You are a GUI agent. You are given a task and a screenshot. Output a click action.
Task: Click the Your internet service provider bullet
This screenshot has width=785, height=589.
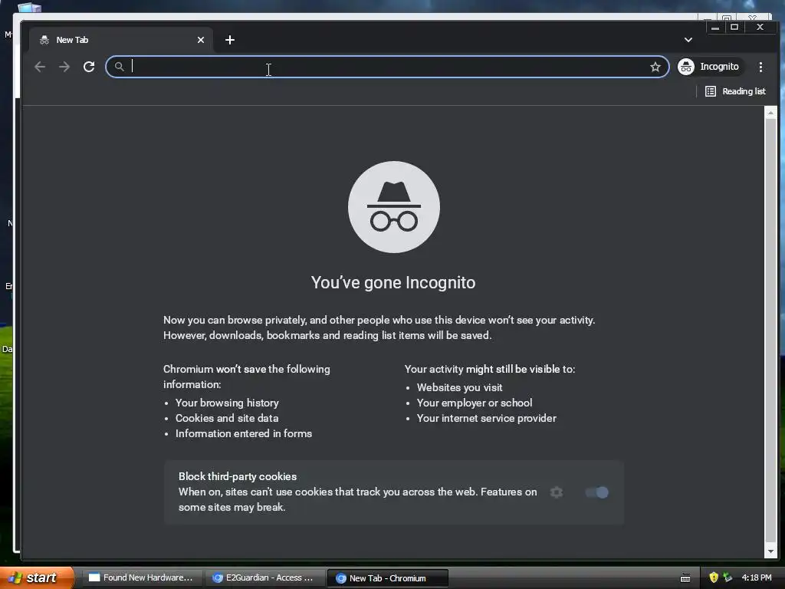pyautogui.click(x=486, y=418)
